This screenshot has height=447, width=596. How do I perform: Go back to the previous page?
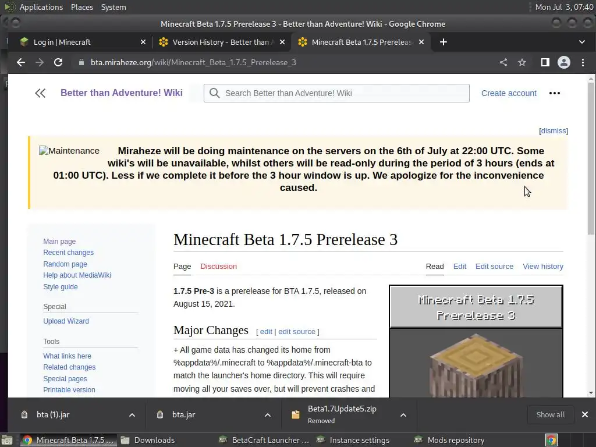point(21,62)
